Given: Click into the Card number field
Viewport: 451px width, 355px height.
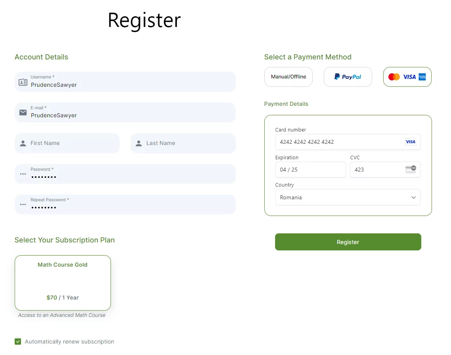Looking at the screenshot, I should 348,142.
